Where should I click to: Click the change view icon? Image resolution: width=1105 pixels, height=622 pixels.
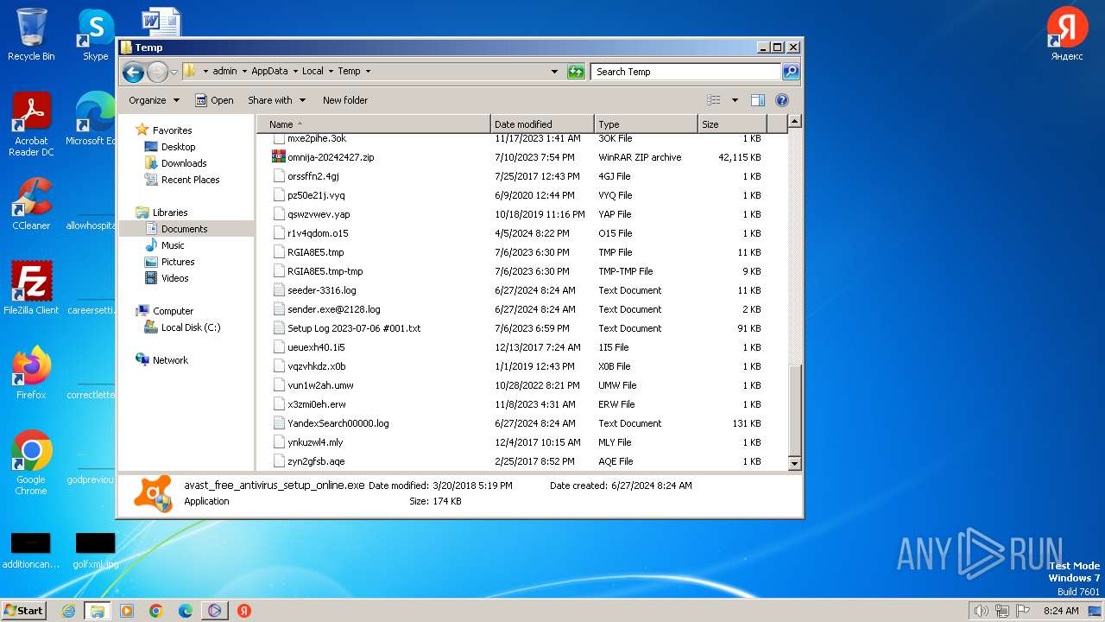(714, 100)
